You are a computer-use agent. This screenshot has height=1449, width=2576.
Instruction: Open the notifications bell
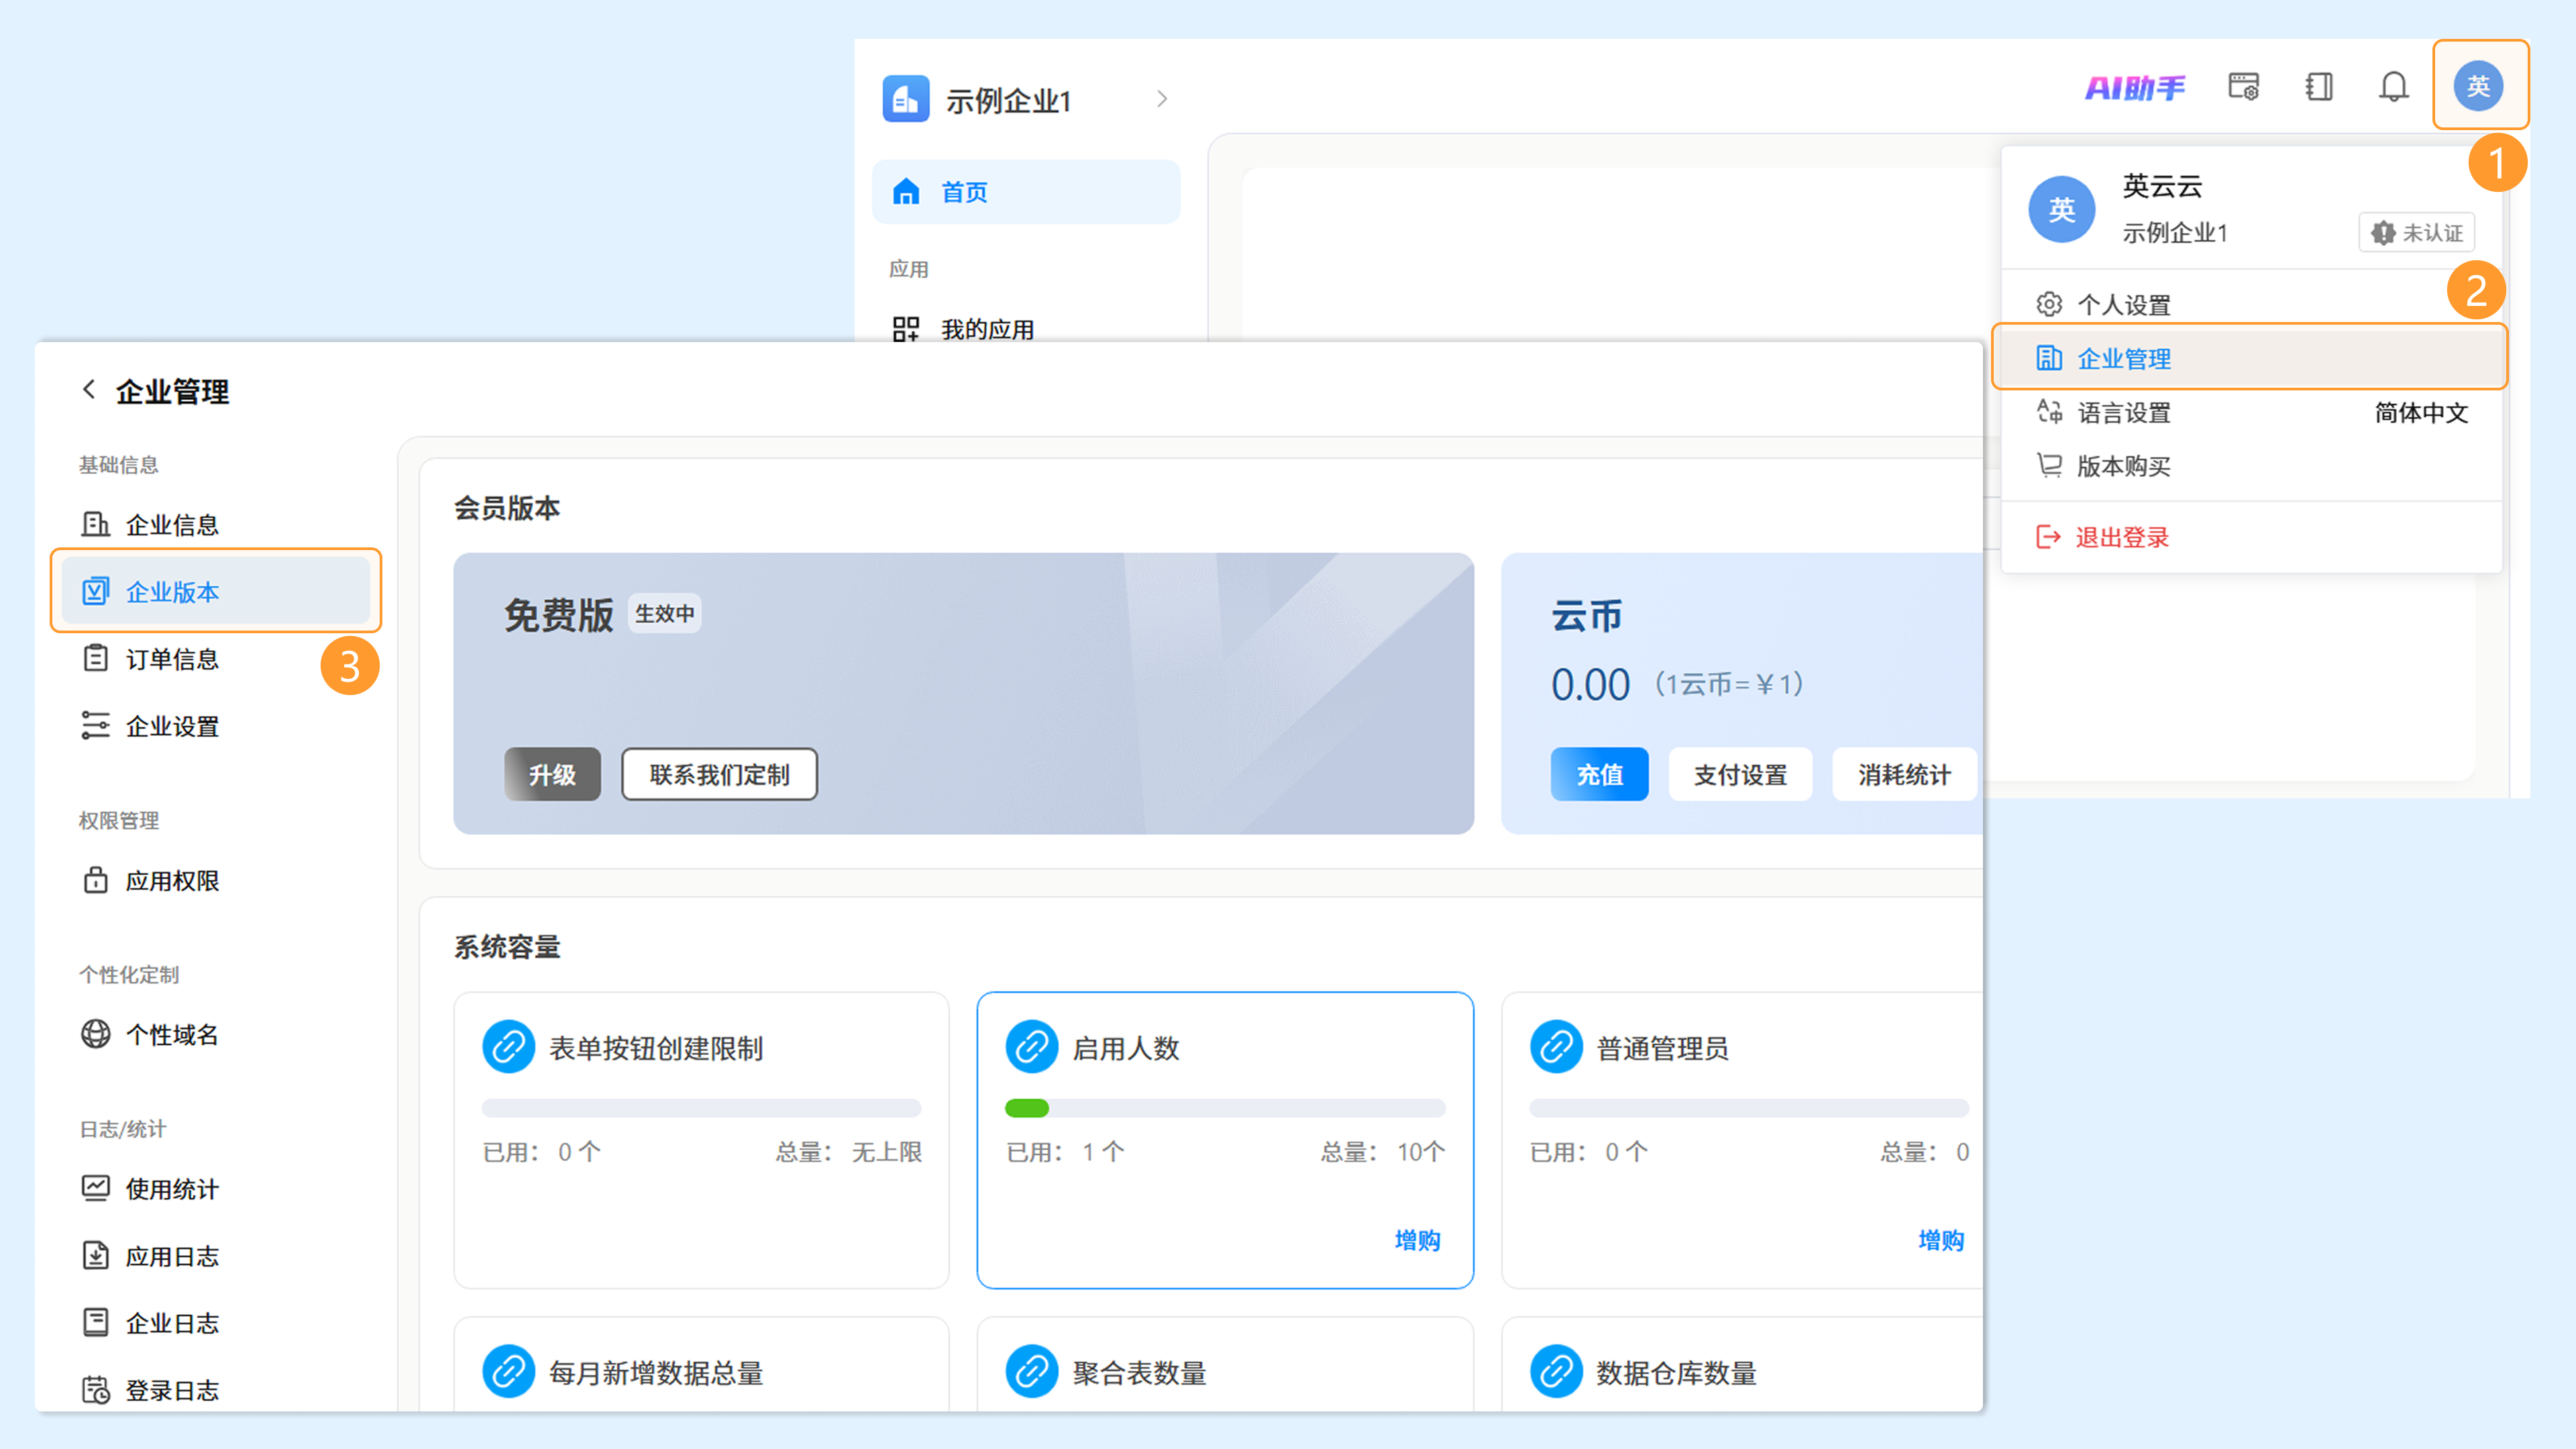tap(2393, 87)
